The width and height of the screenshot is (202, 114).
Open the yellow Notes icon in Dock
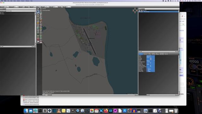[64, 111]
